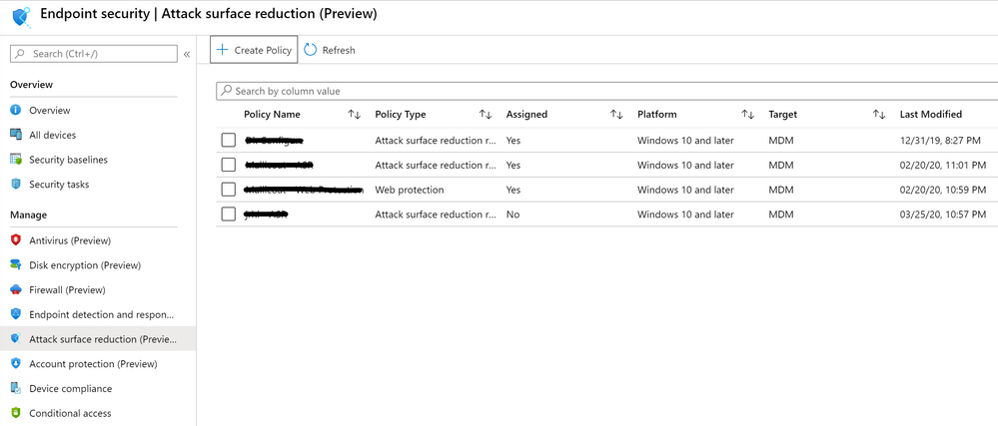Open Antivirus (Preview) section

(x=70, y=240)
